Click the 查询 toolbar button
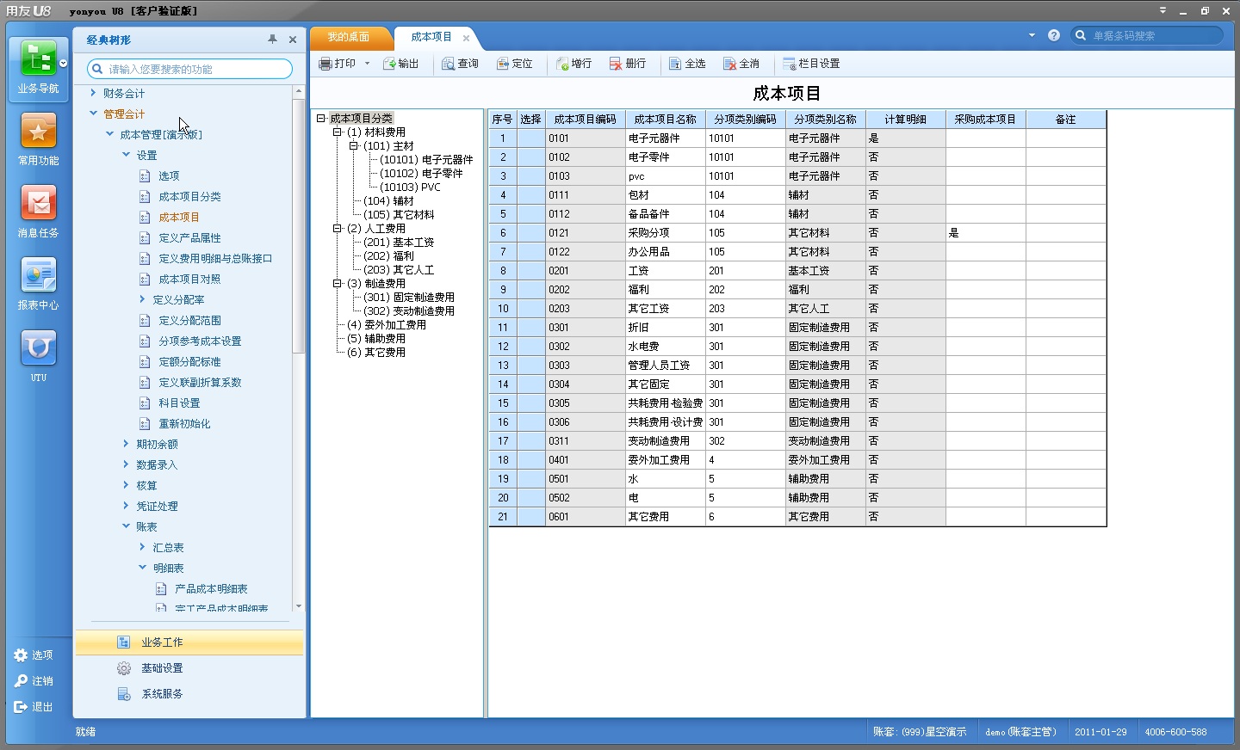 (460, 64)
